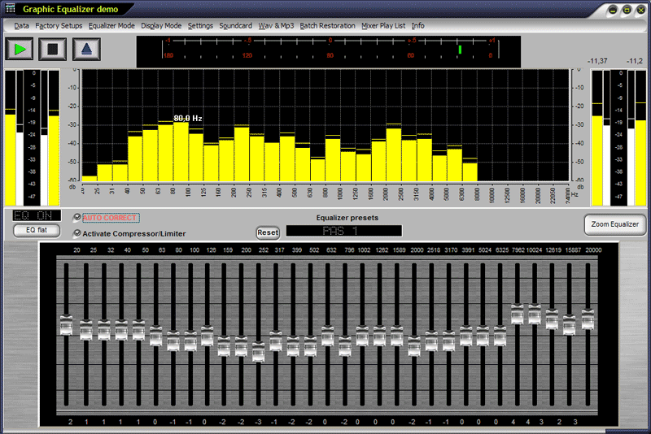The height and width of the screenshot is (434, 651).
Task: Click the EQ flat button
Action: (x=37, y=231)
